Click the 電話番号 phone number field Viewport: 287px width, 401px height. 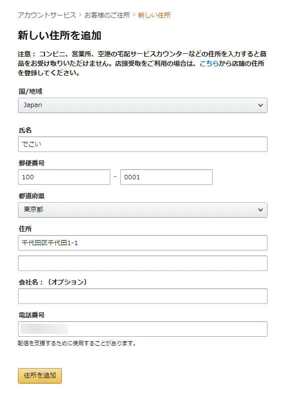(x=143, y=329)
